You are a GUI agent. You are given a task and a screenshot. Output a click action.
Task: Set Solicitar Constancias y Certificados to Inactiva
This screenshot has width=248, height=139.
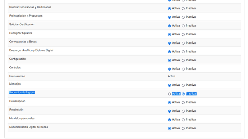pyautogui.click(x=183, y=9)
